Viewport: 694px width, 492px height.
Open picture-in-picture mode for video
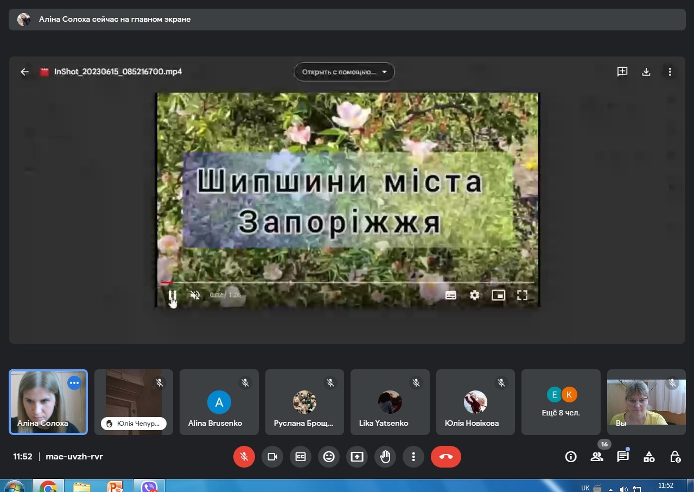(498, 295)
